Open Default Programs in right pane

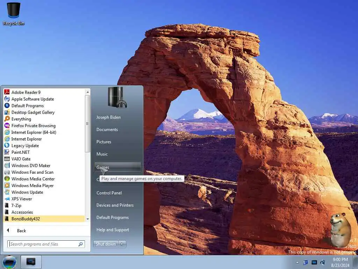point(112,217)
